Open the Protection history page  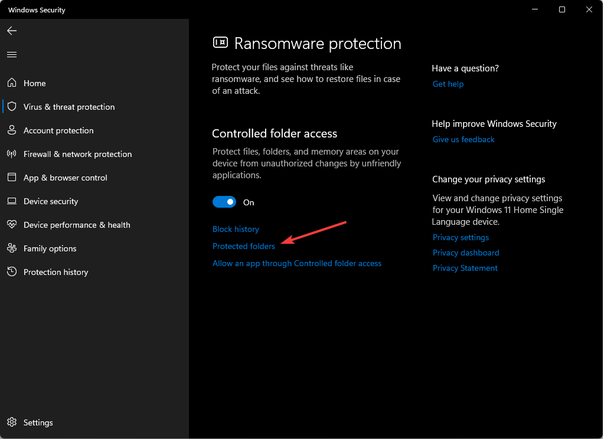click(55, 272)
